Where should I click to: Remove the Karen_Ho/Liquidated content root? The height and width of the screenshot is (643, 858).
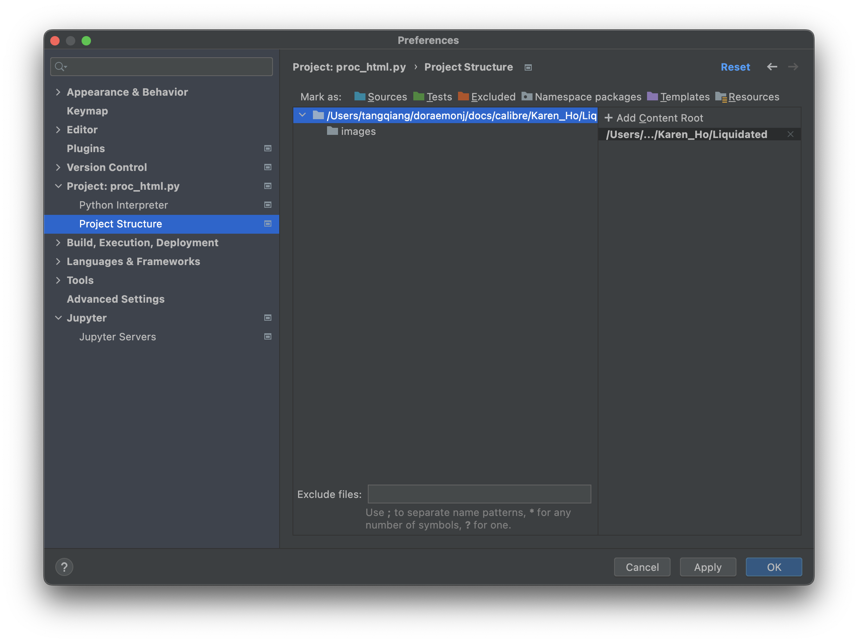point(791,134)
